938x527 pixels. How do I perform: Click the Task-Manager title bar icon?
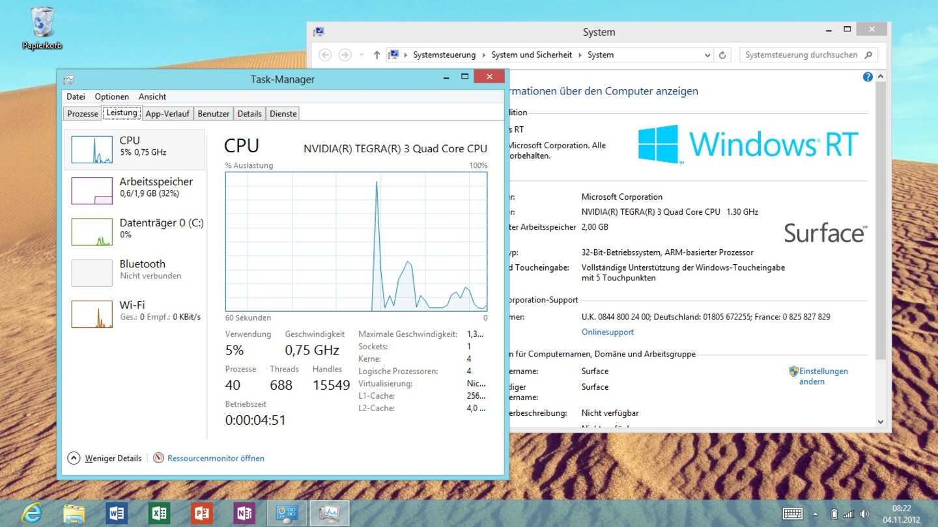[68, 79]
